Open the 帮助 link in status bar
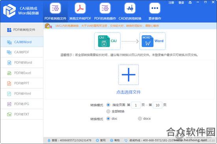The image size is (217, 144). tap(117, 140)
